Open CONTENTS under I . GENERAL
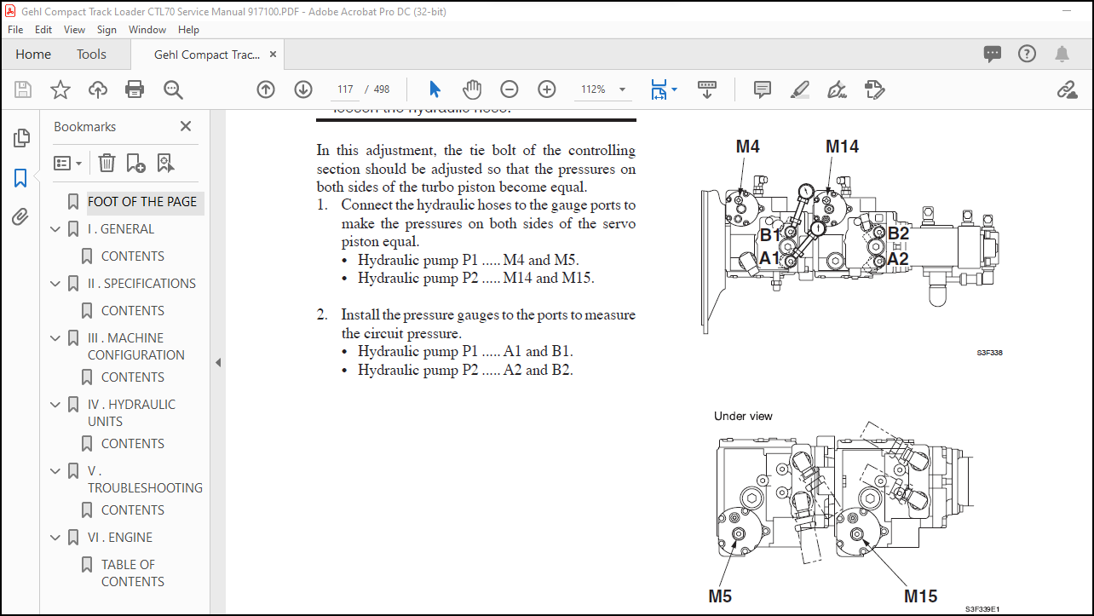The width and height of the screenshot is (1094, 616). point(133,256)
